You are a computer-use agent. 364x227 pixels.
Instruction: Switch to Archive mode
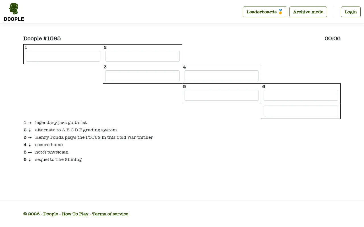tap(308, 12)
